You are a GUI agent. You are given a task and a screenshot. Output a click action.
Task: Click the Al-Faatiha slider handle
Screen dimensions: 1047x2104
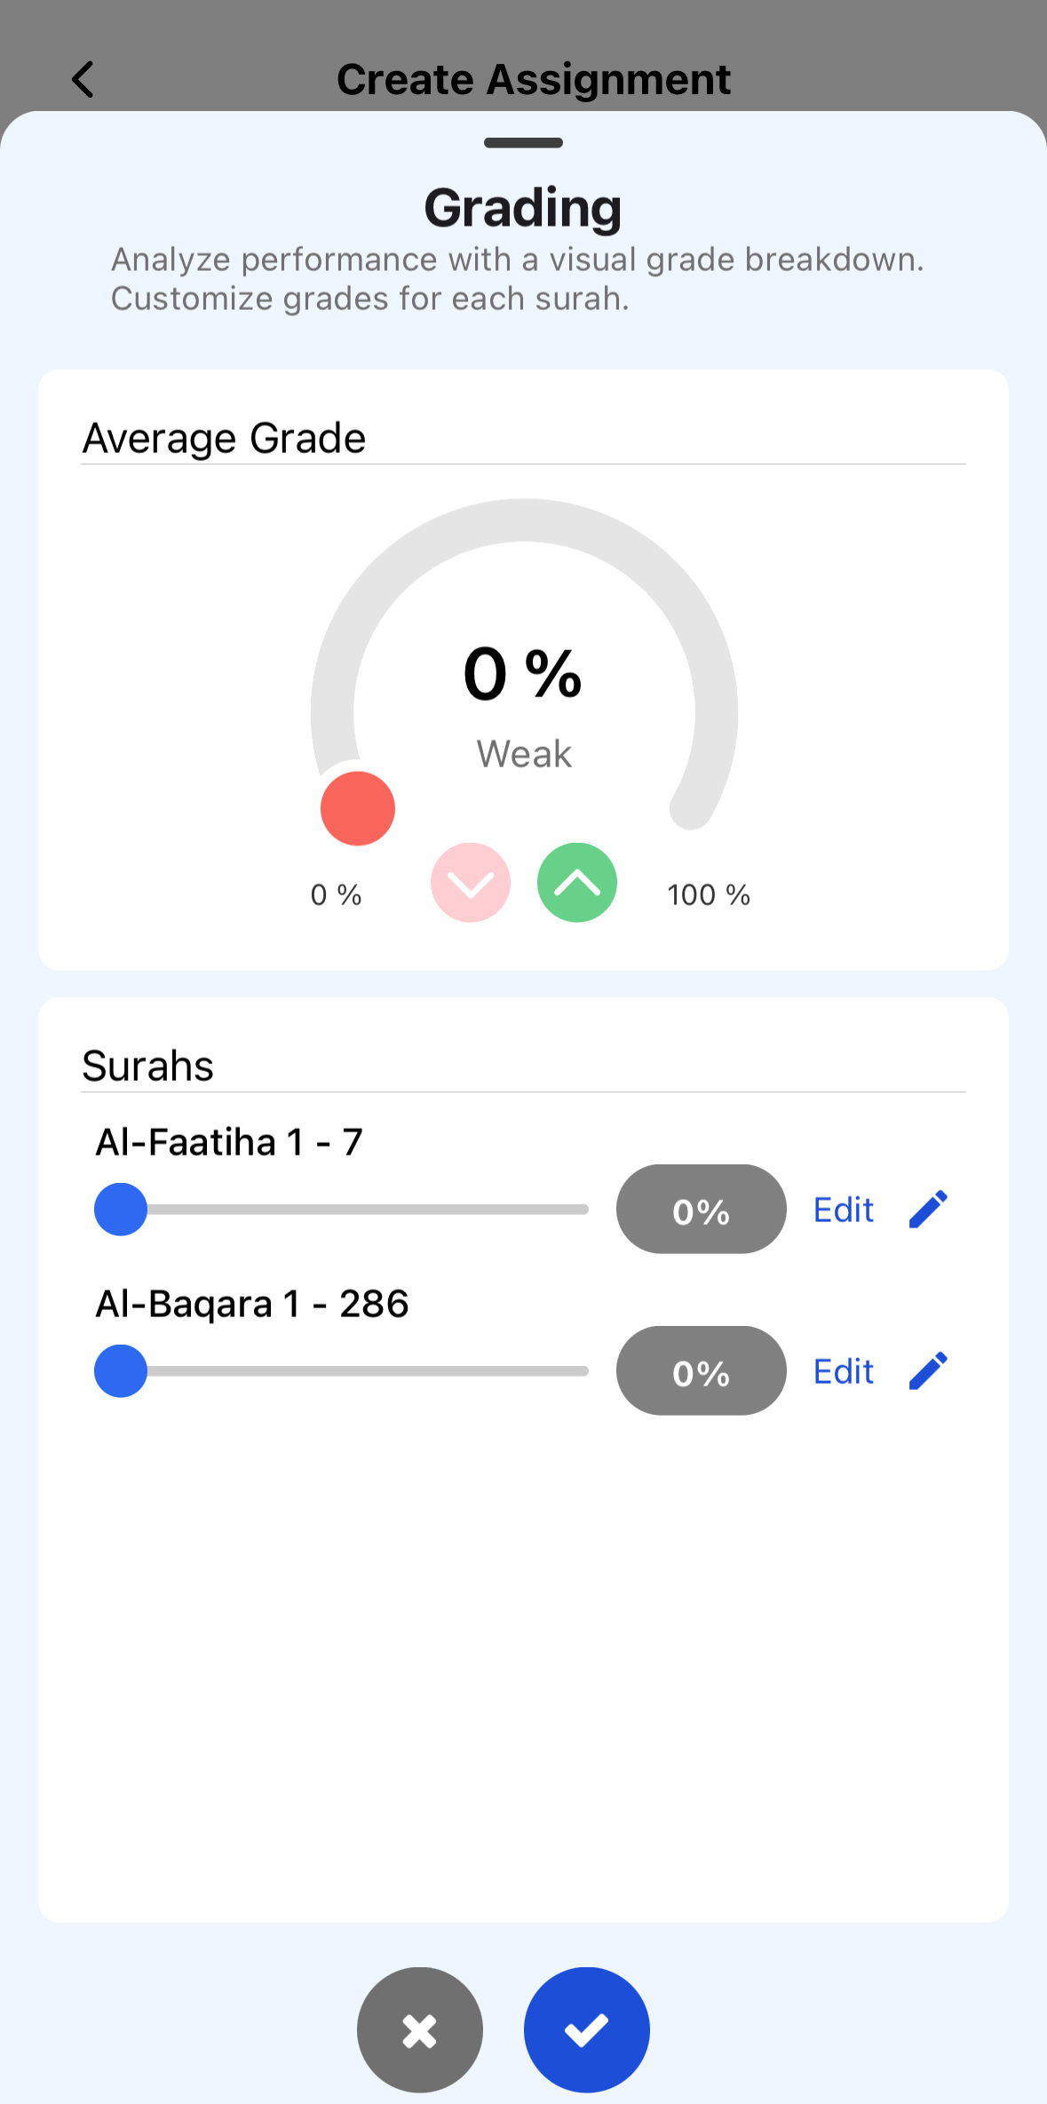click(x=121, y=1210)
